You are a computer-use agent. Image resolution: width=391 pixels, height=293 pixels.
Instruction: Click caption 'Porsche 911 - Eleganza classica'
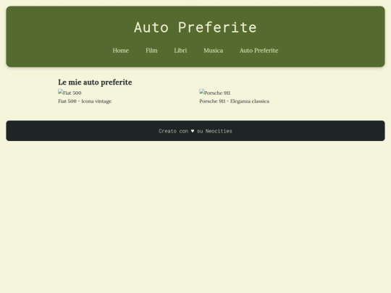click(234, 101)
